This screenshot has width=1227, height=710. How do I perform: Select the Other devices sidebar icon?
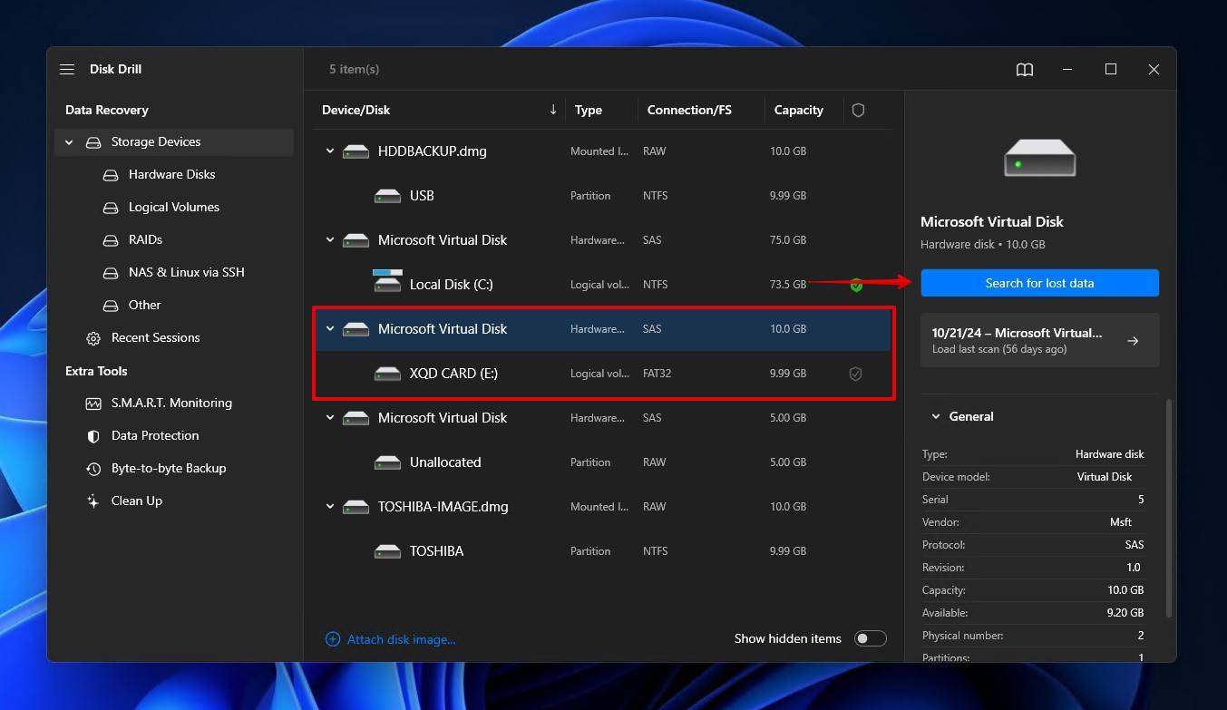tap(111, 306)
